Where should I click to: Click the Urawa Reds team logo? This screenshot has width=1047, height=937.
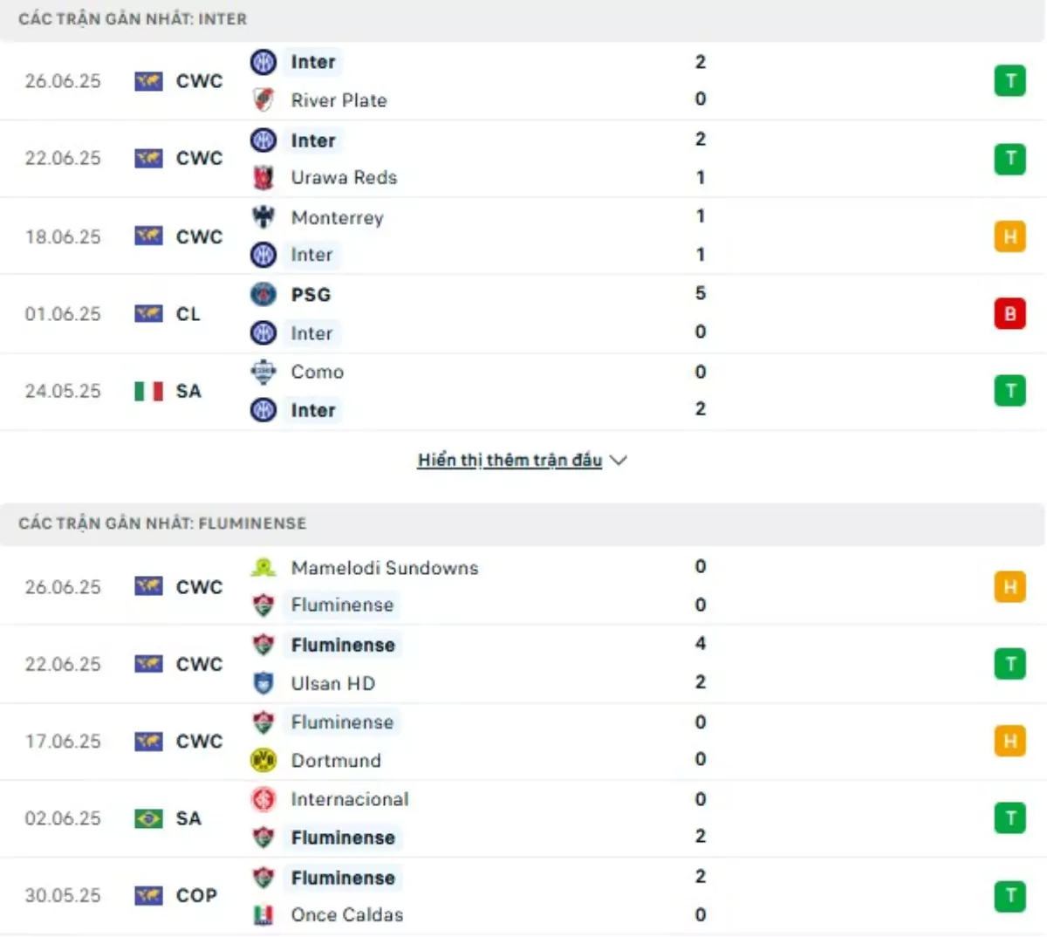[263, 177]
